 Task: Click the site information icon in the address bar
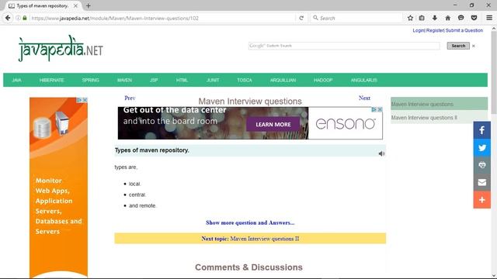[18, 18]
